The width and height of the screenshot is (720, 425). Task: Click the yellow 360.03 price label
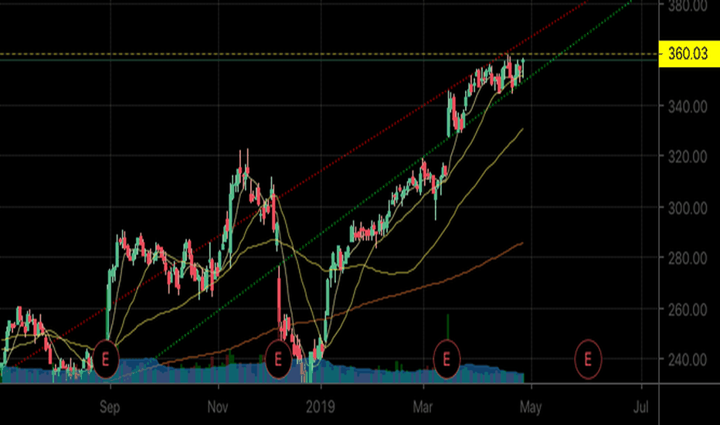tap(689, 54)
